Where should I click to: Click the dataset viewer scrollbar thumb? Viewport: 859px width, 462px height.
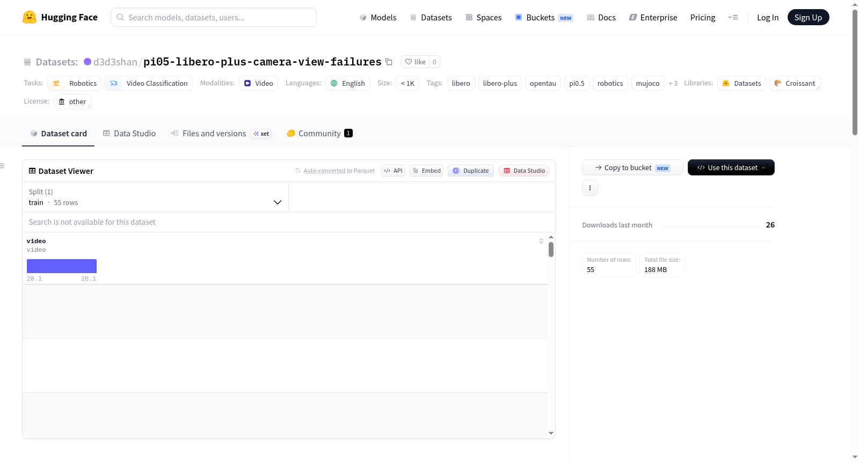coord(551,250)
